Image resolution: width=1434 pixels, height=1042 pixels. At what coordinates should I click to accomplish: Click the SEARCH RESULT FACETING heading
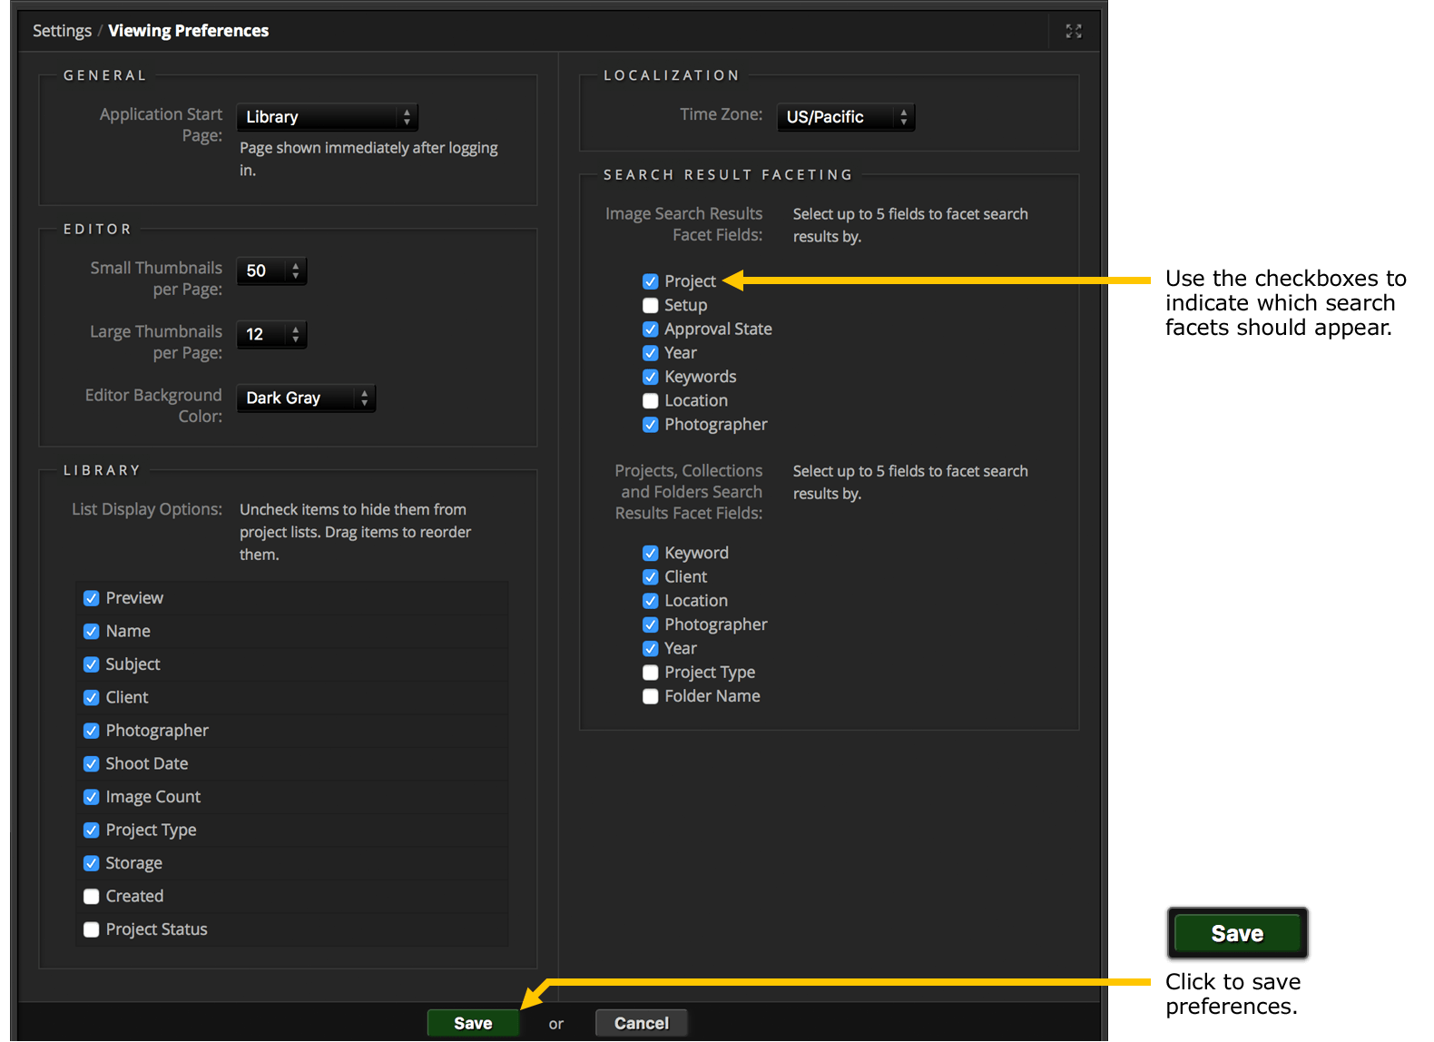tap(729, 174)
